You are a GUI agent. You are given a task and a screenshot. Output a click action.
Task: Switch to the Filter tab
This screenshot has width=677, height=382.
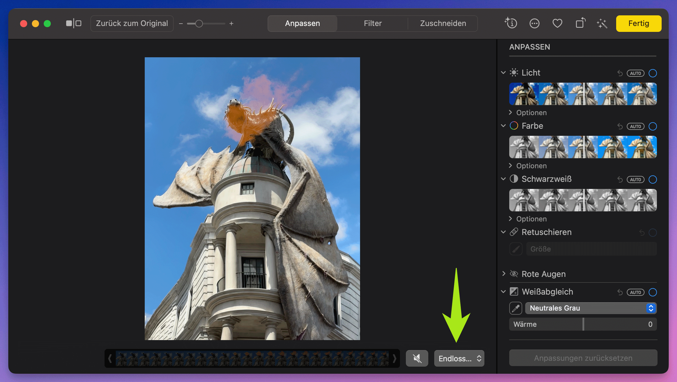coord(372,23)
